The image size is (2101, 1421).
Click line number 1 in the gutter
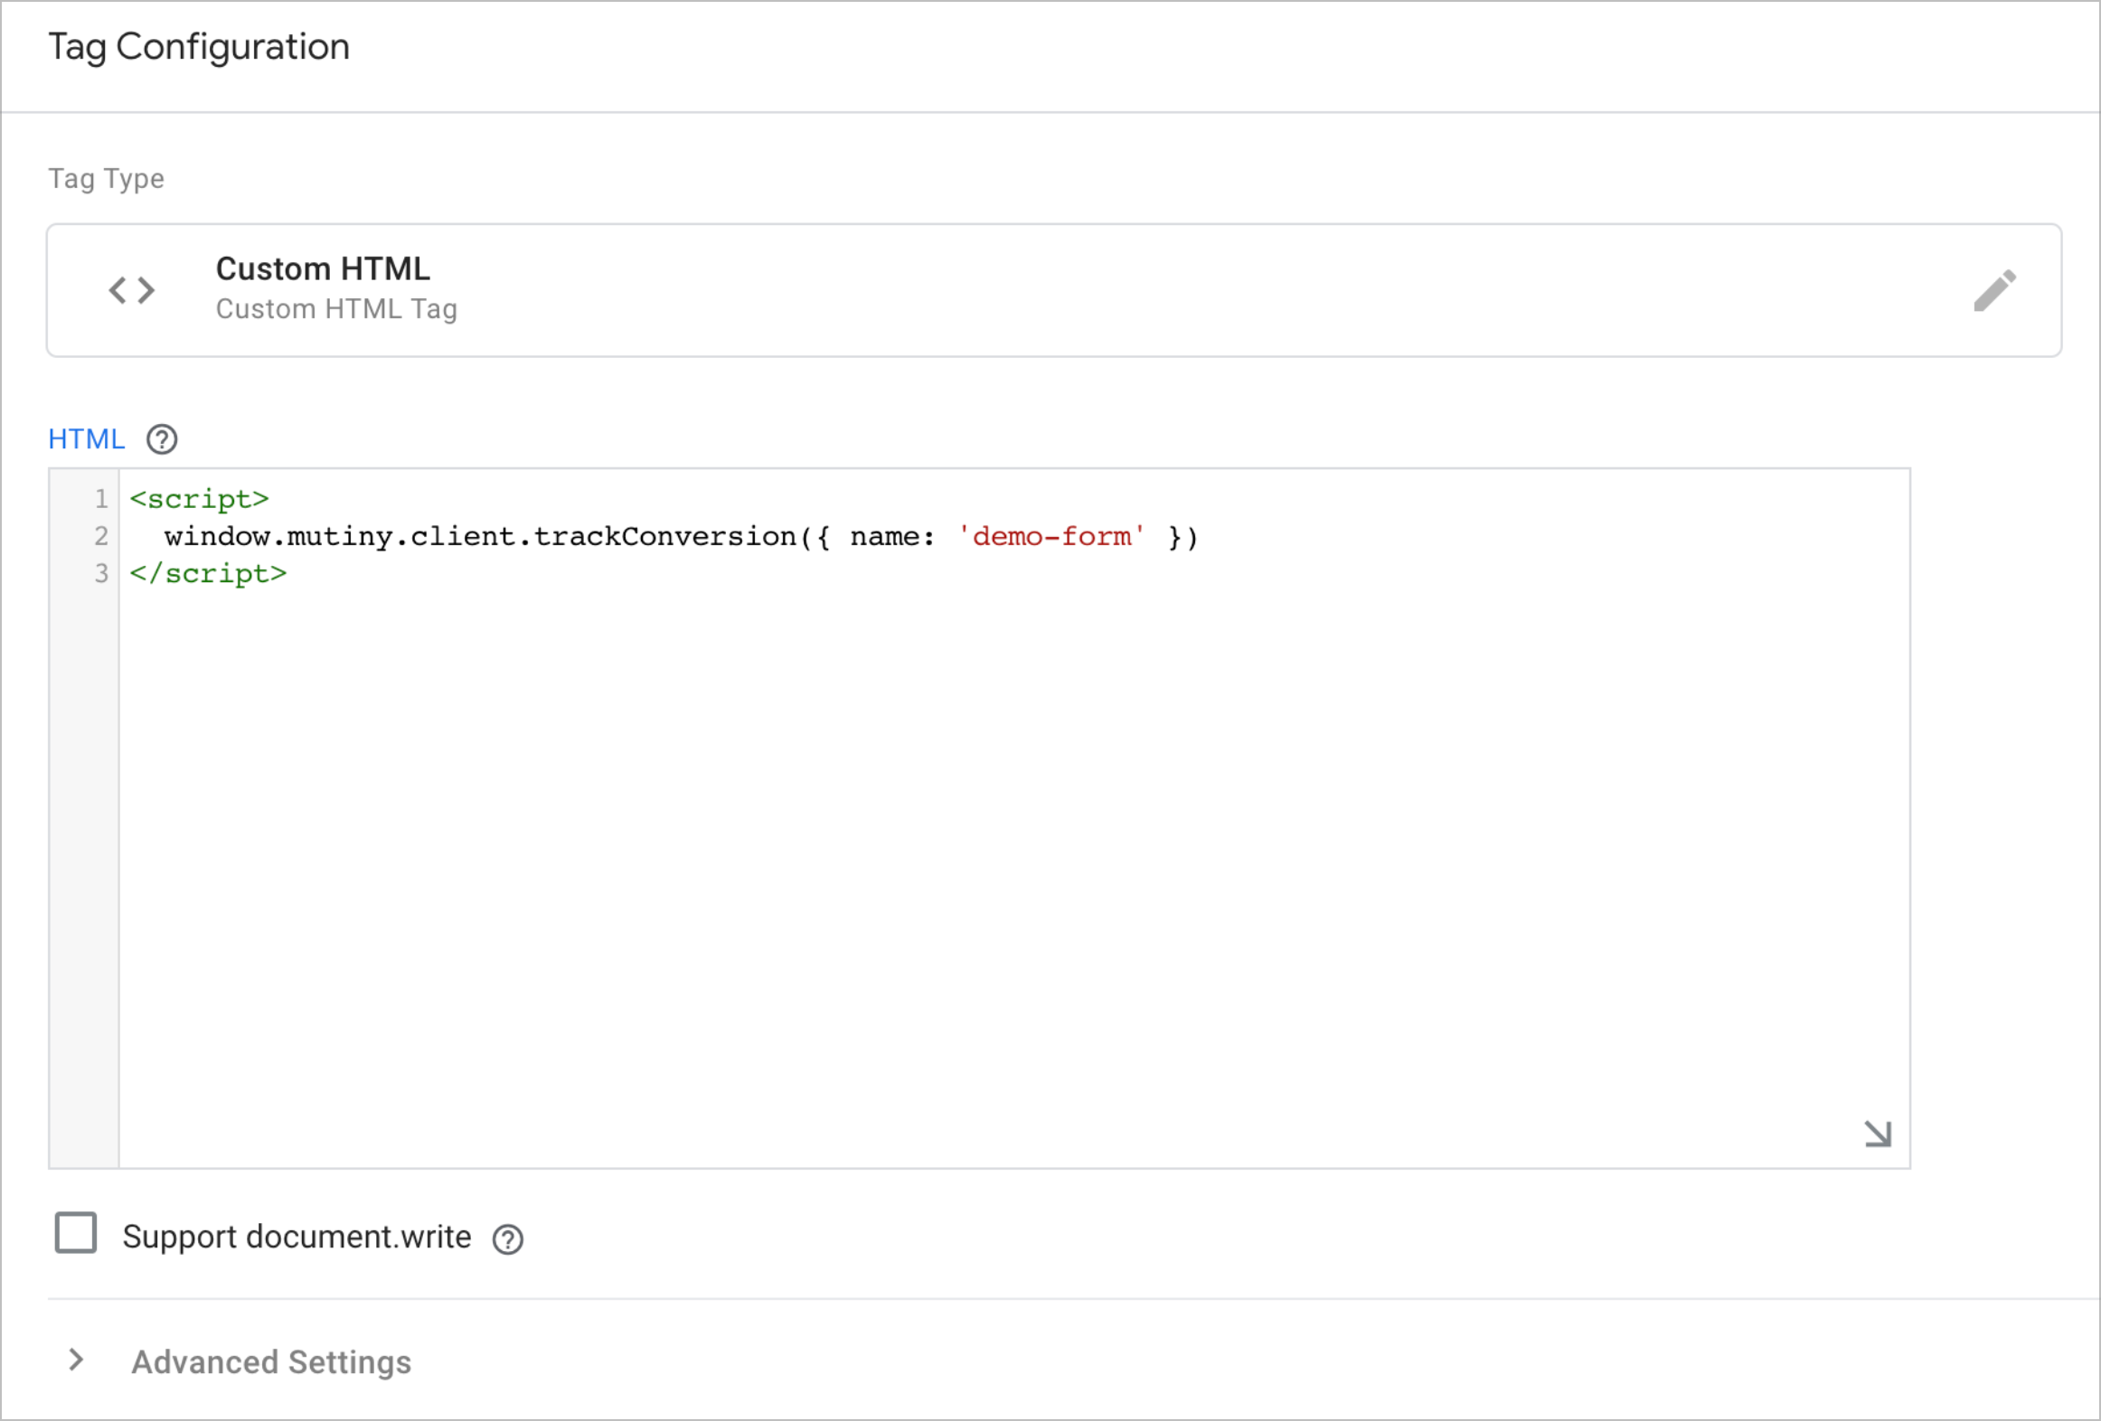click(101, 499)
